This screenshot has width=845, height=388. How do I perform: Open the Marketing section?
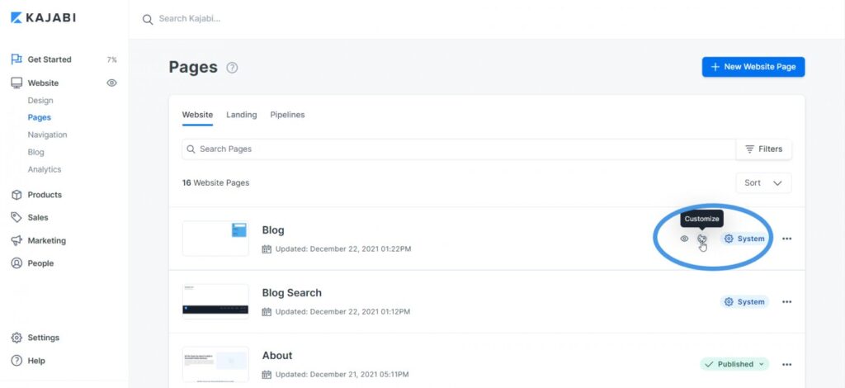pos(47,240)
